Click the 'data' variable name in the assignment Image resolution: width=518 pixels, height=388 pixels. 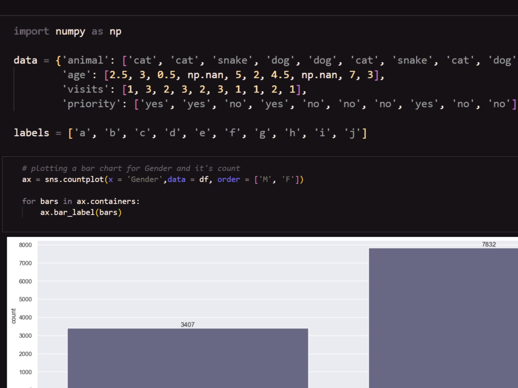pos(25,61)
